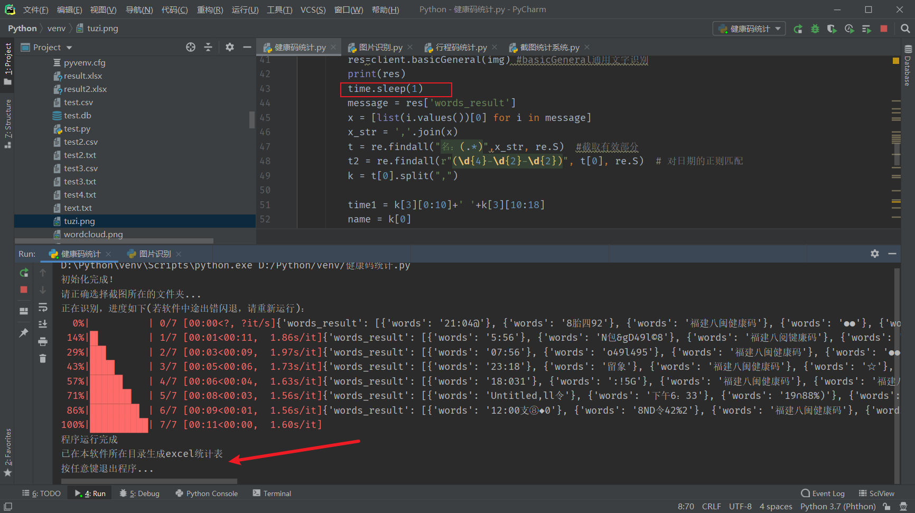The height and width of the screenshot is (513, 915).
Task: Select wordcloud.png in the Project tree
Action: (94, 234)
